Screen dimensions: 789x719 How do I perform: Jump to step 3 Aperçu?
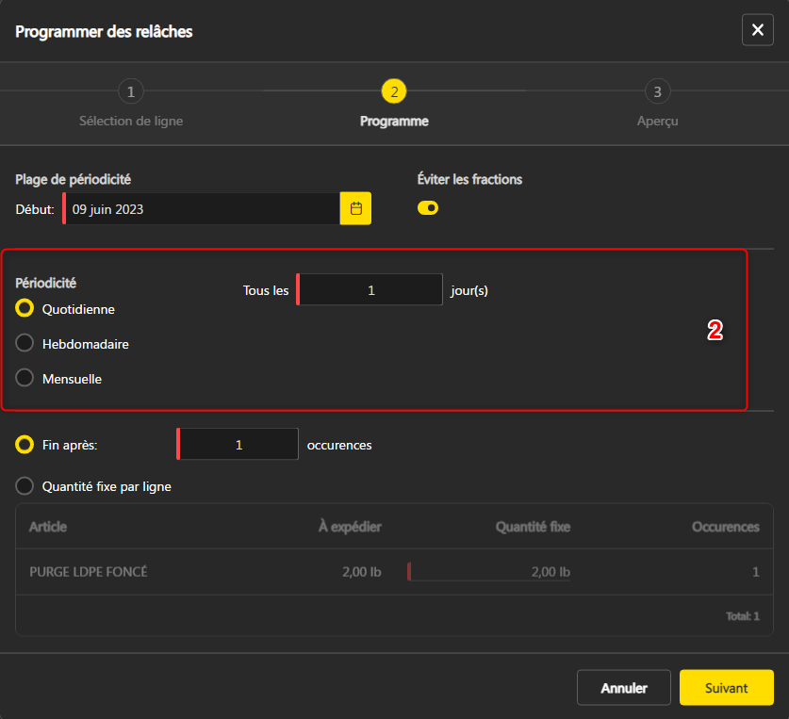(x=657, y=91)
